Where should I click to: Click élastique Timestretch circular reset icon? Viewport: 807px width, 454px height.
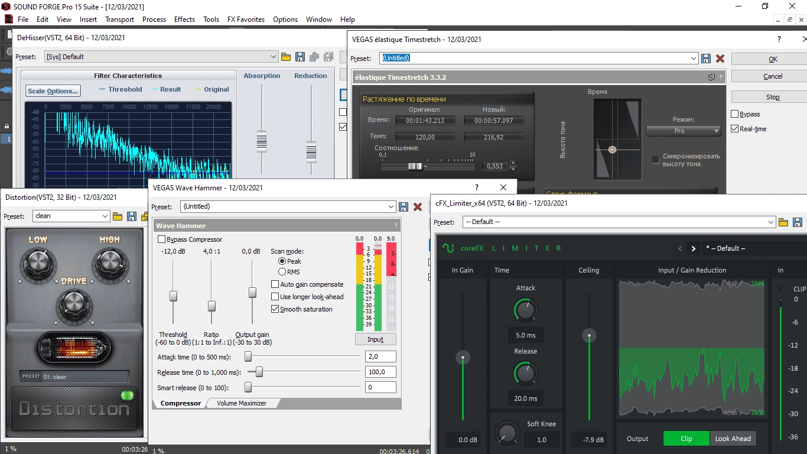(711, 77)
